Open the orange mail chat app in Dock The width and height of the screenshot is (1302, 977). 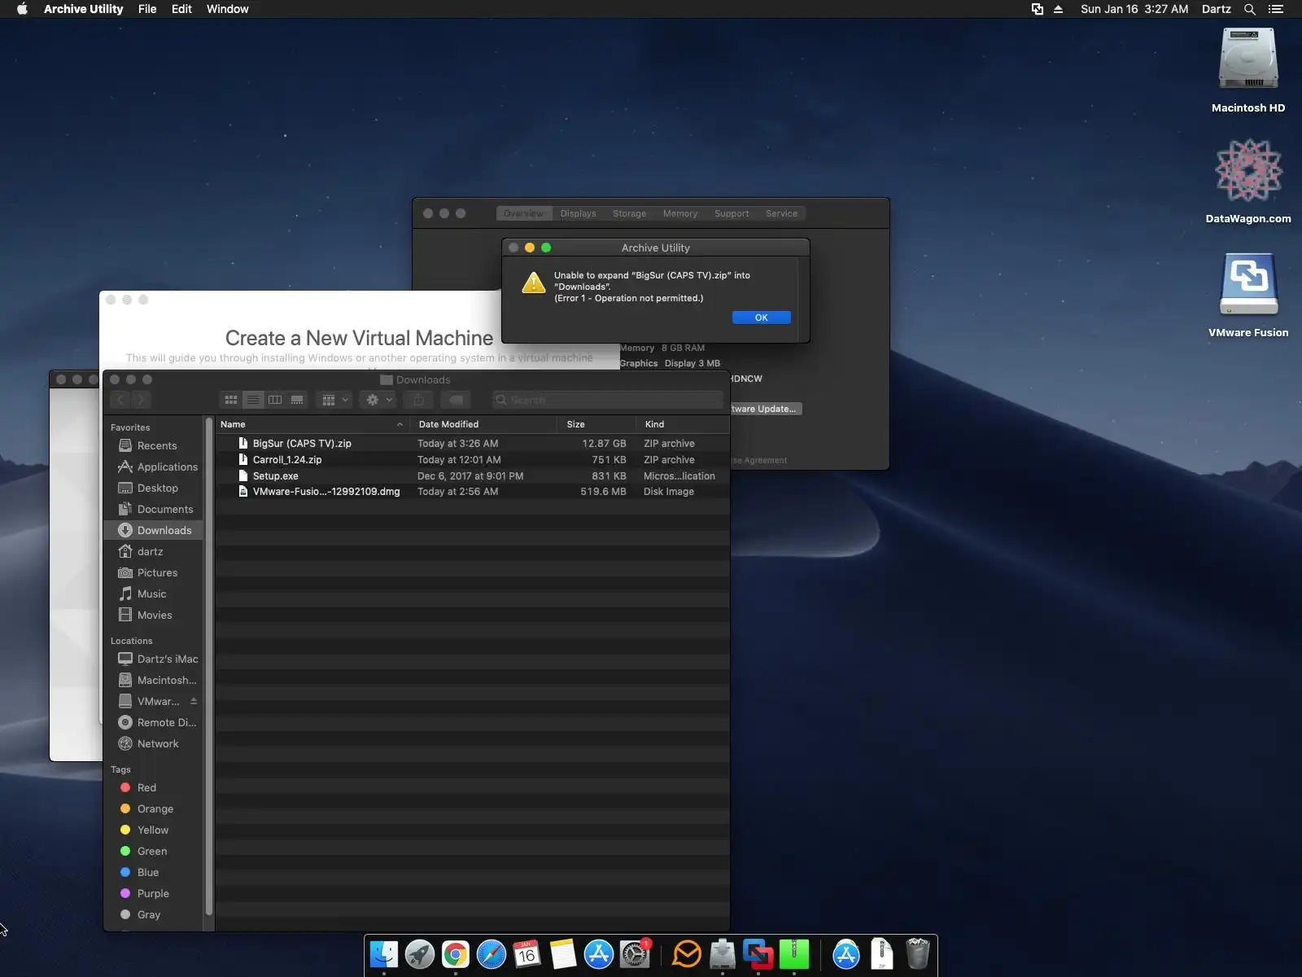687,953
